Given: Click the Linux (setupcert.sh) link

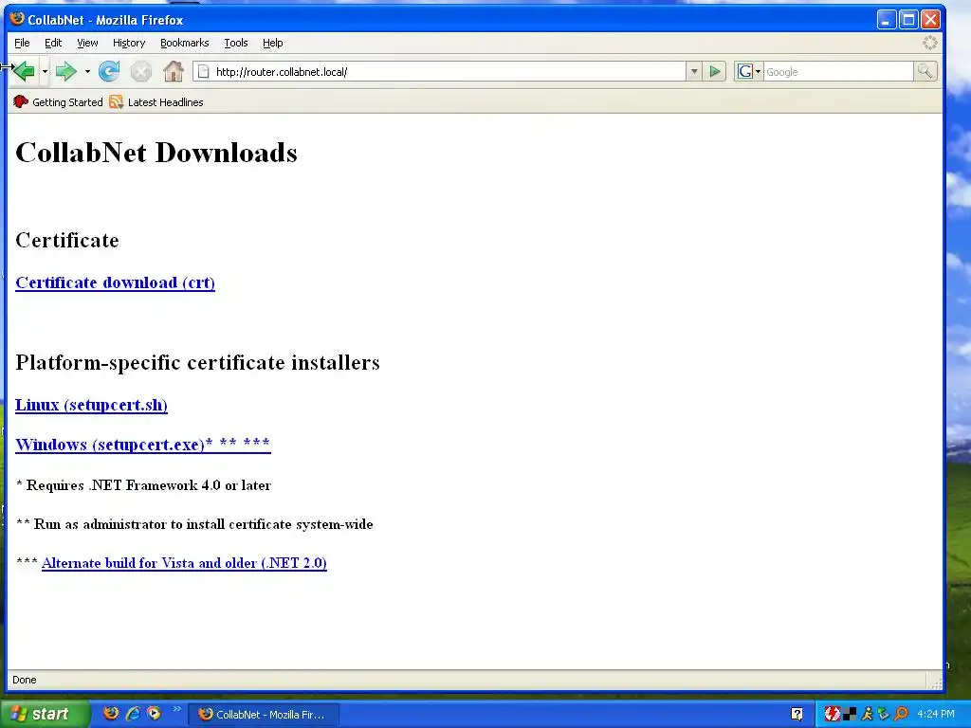Looking at the screenshot, I should point(91,405).
